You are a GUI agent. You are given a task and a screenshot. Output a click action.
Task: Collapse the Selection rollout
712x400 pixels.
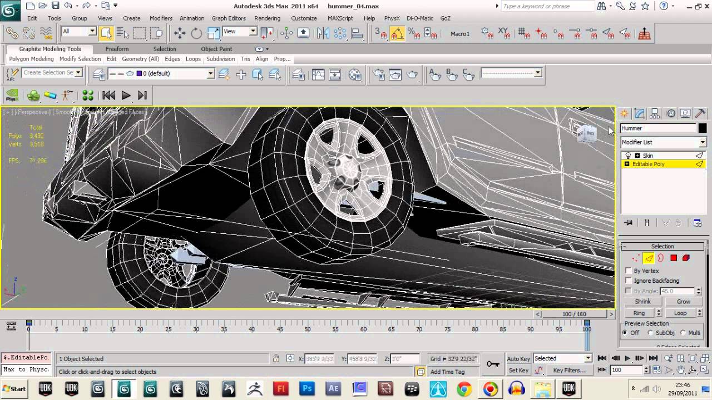[662, 246]
